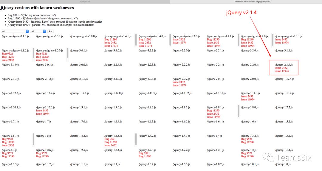
Task: Click 'issue 2432' under jquery-1.10.0.js
Action: tap(42, 111)
